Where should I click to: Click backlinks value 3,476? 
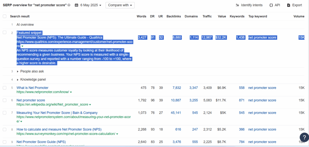point(177,142)
